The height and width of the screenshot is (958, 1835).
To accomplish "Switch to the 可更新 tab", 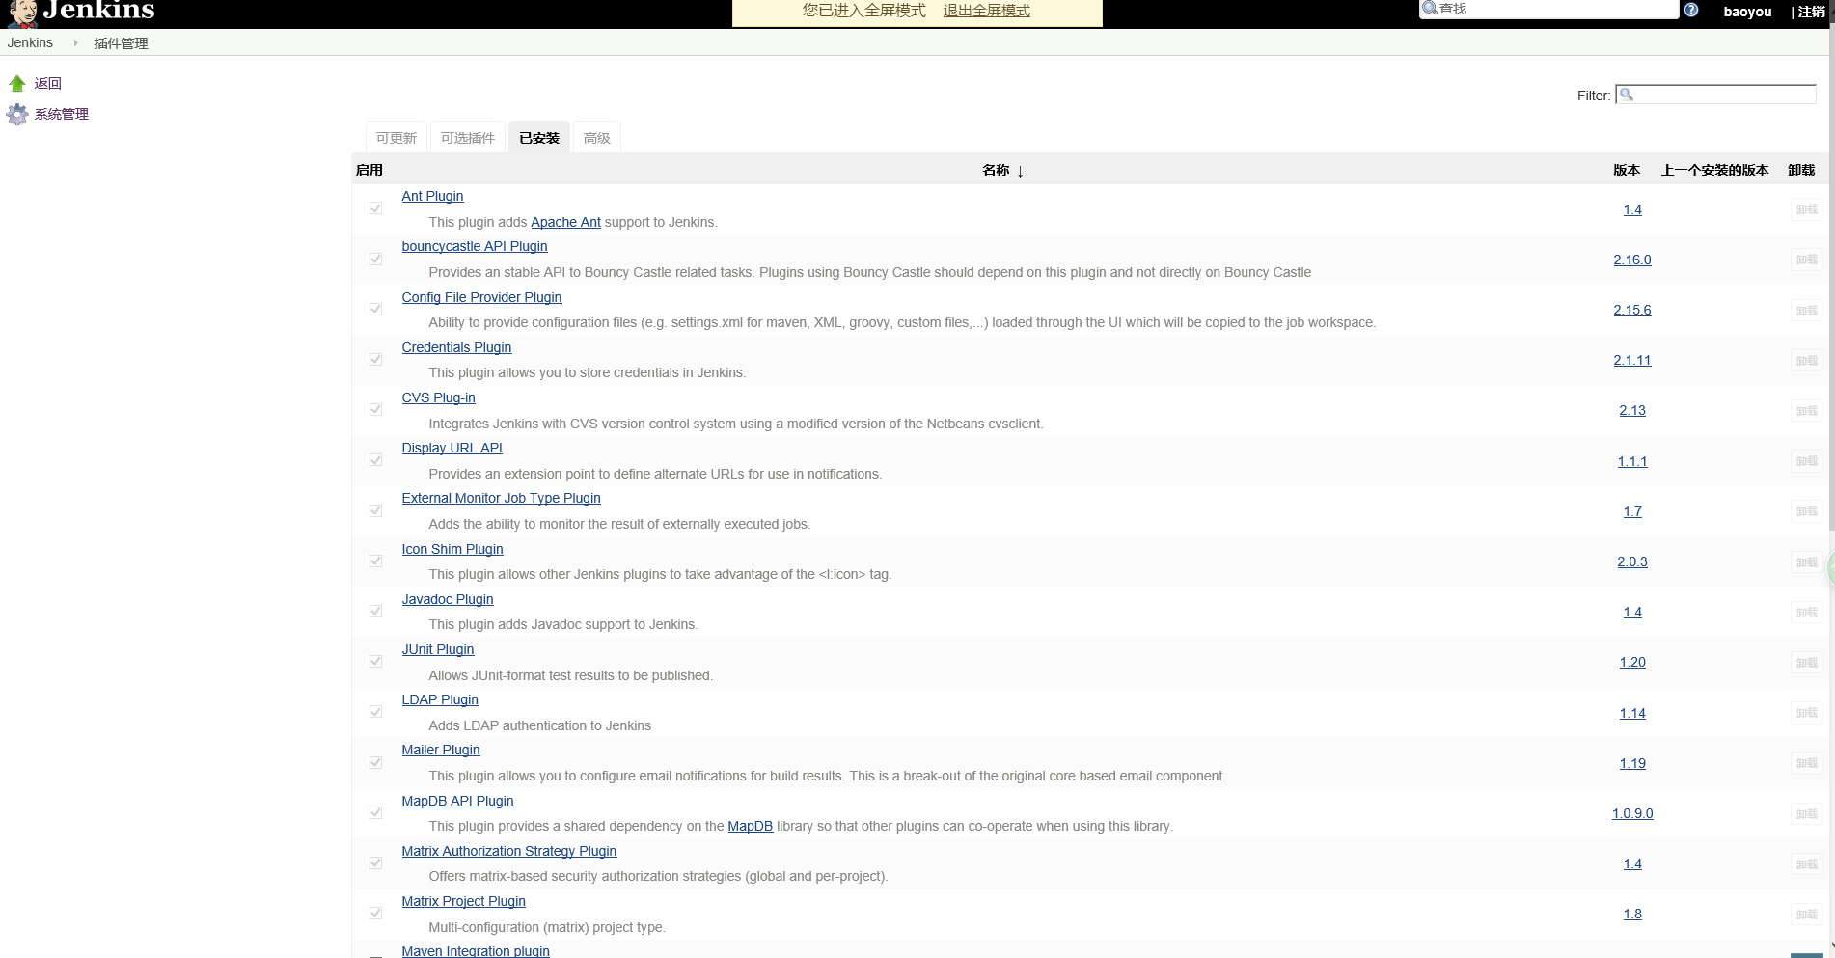I will pos(397,138).
